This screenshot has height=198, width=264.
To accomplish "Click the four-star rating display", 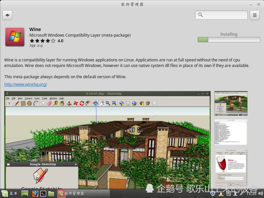I will coord(43,41).
